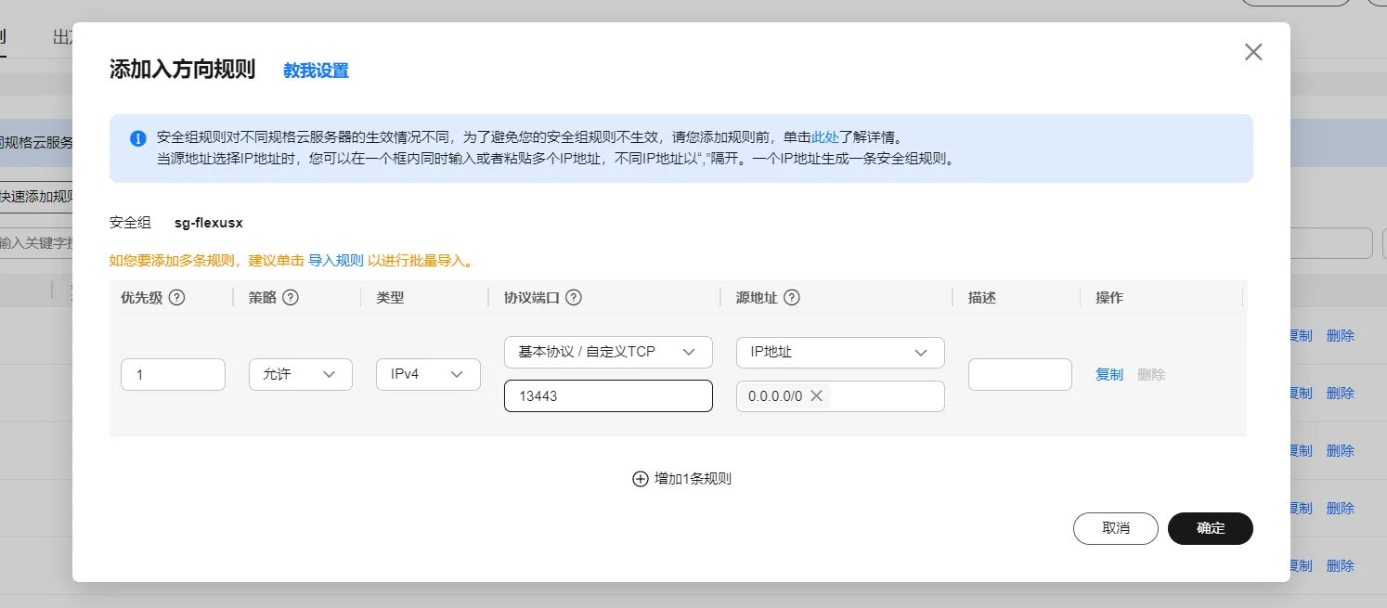Open the IPv4 type dropdown
Image resolution: width=1387 pixels, height=608 pixels.
pos(428,374)
